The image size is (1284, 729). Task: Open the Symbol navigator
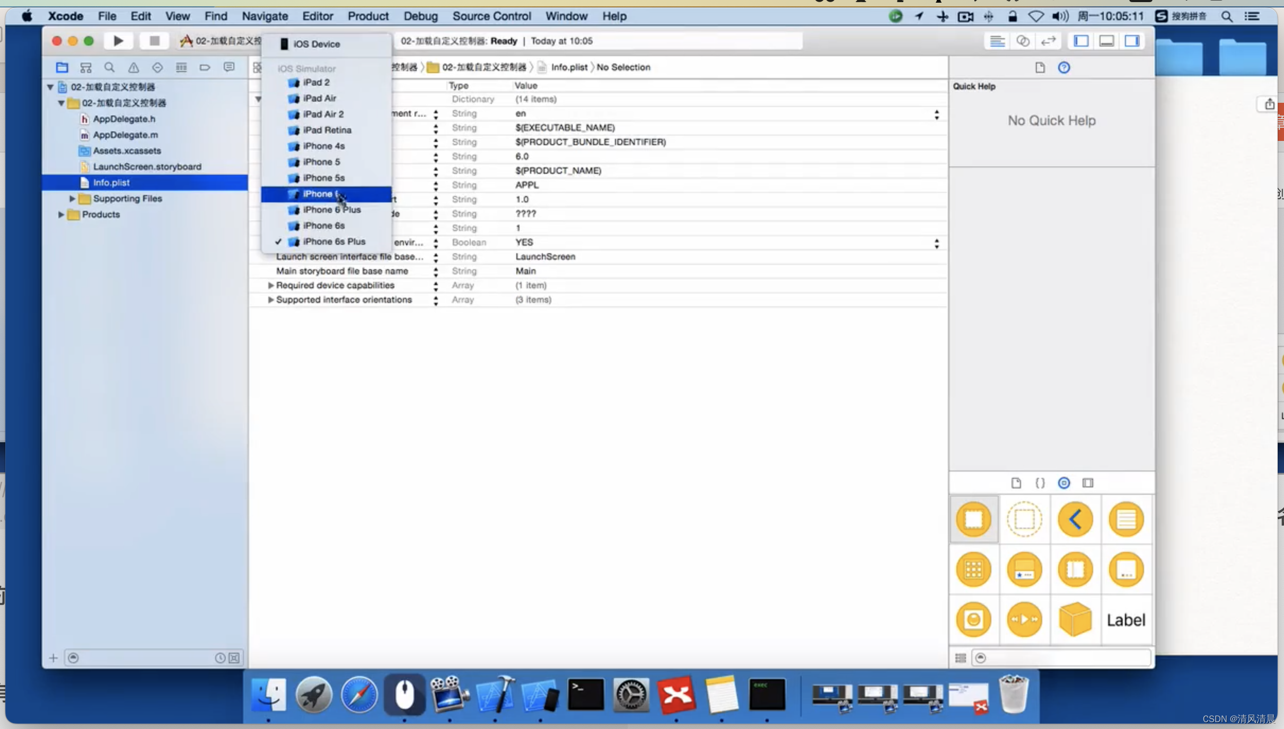click(x=86, y=67)
